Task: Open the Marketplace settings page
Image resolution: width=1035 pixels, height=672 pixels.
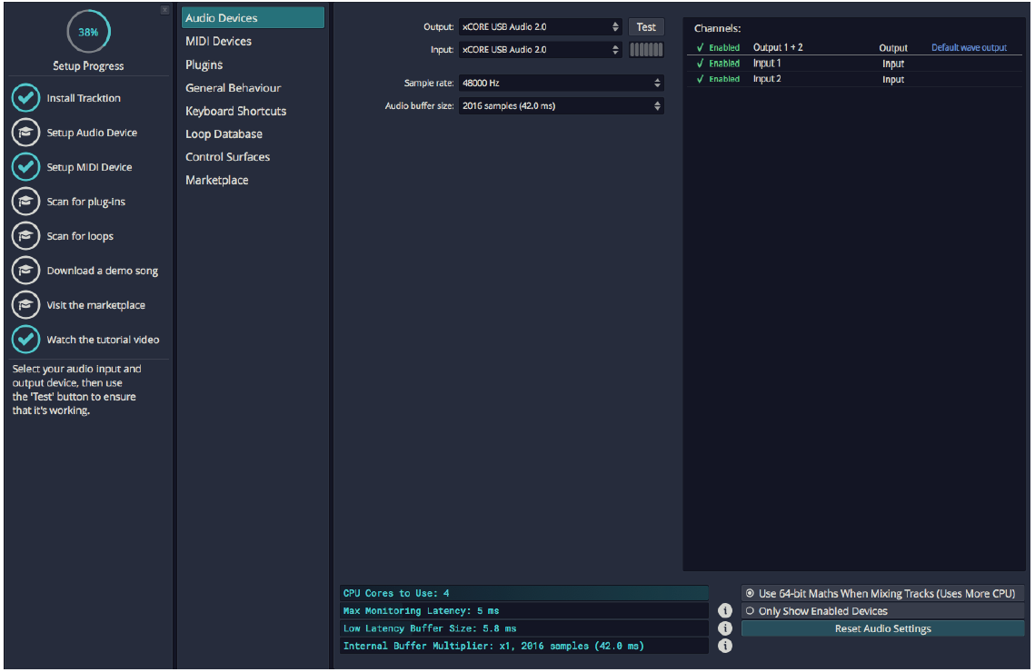Action: (216, 180)
